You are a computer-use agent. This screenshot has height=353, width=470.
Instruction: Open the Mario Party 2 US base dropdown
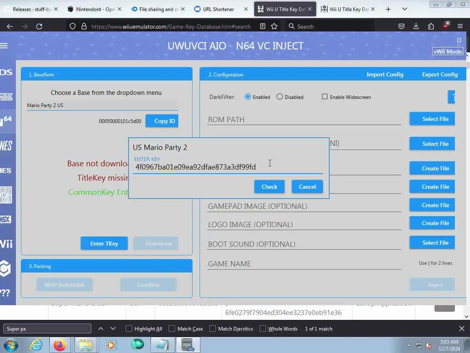click(x=102, y=105)
